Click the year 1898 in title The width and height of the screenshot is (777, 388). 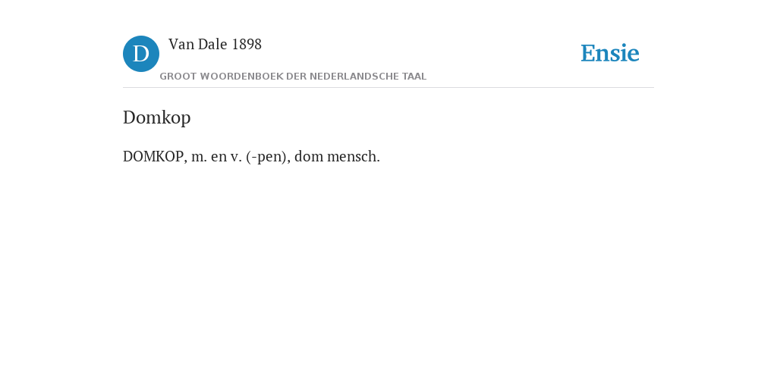(247, 45)
